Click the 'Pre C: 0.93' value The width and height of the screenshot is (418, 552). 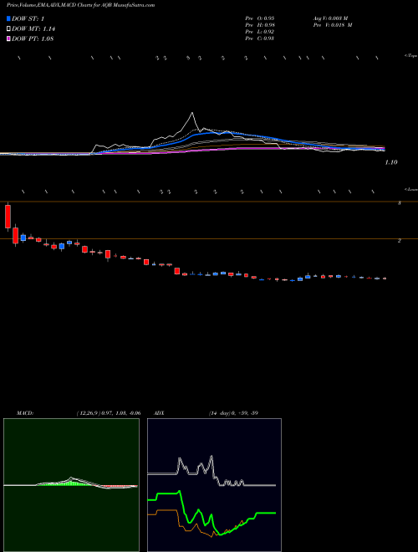click(260, 38)
